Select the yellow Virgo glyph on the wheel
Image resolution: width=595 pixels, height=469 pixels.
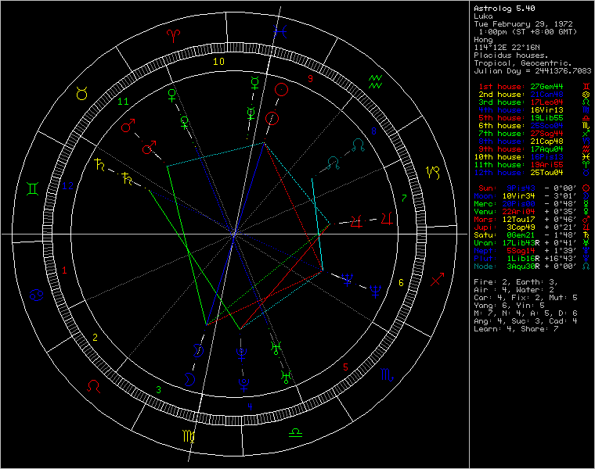coord(189,436)
